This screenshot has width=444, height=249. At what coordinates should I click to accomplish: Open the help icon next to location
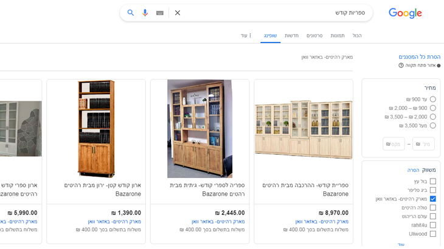(x=401, y=66)
